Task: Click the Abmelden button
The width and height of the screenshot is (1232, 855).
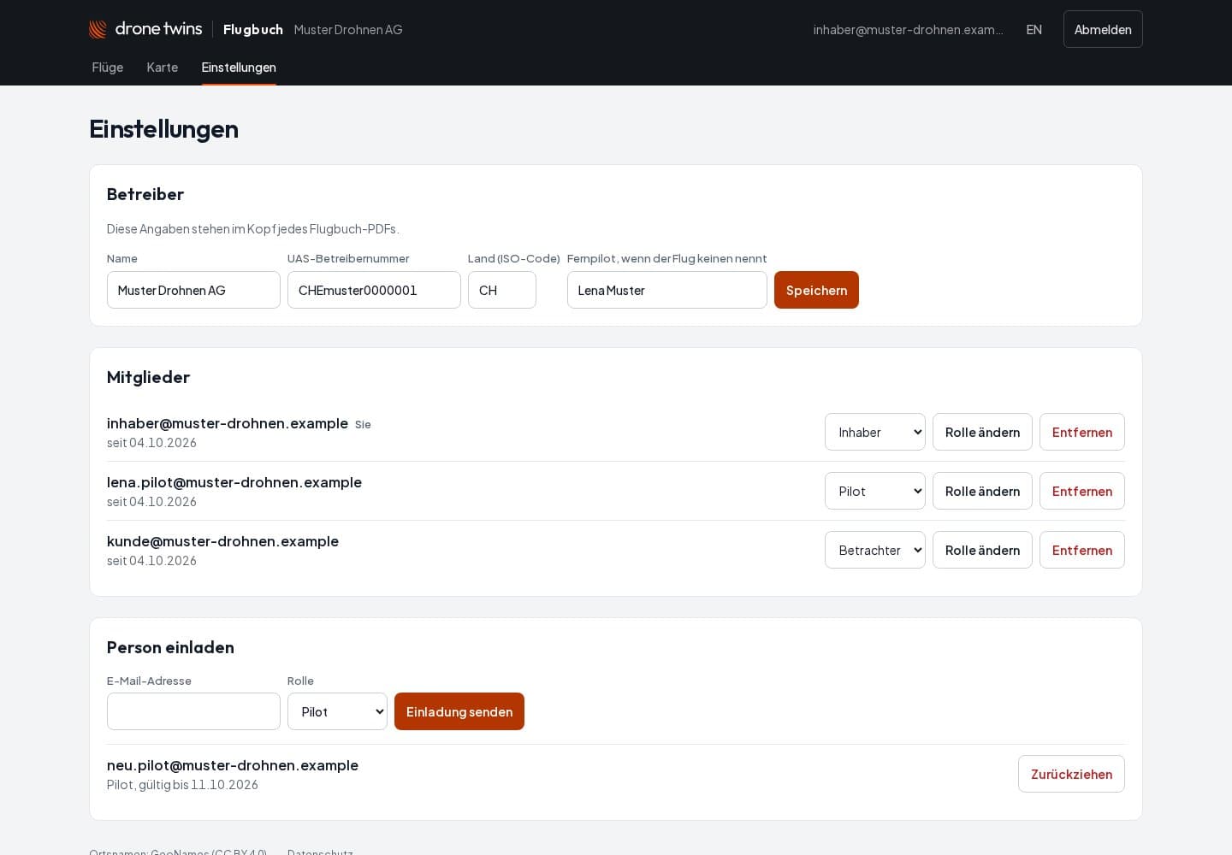Action: click(x=1103, y=29)
